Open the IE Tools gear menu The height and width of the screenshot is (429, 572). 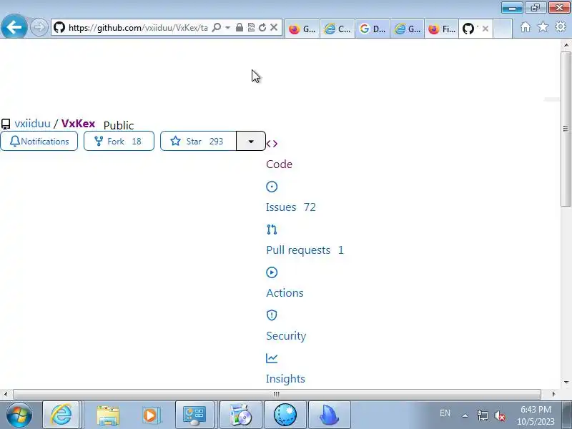coord(561,27)
